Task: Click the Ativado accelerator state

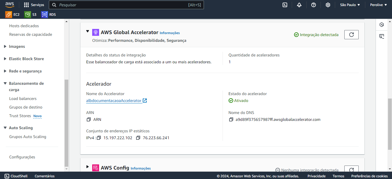Action: point(238,101)
